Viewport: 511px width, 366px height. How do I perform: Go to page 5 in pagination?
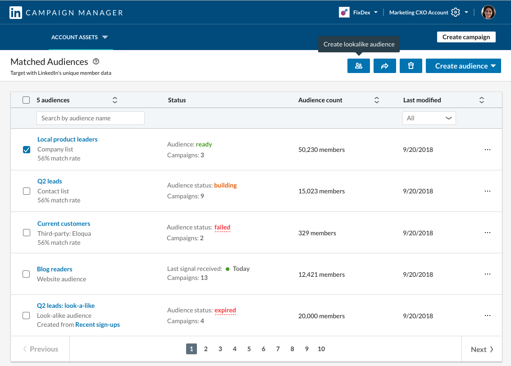249,349
